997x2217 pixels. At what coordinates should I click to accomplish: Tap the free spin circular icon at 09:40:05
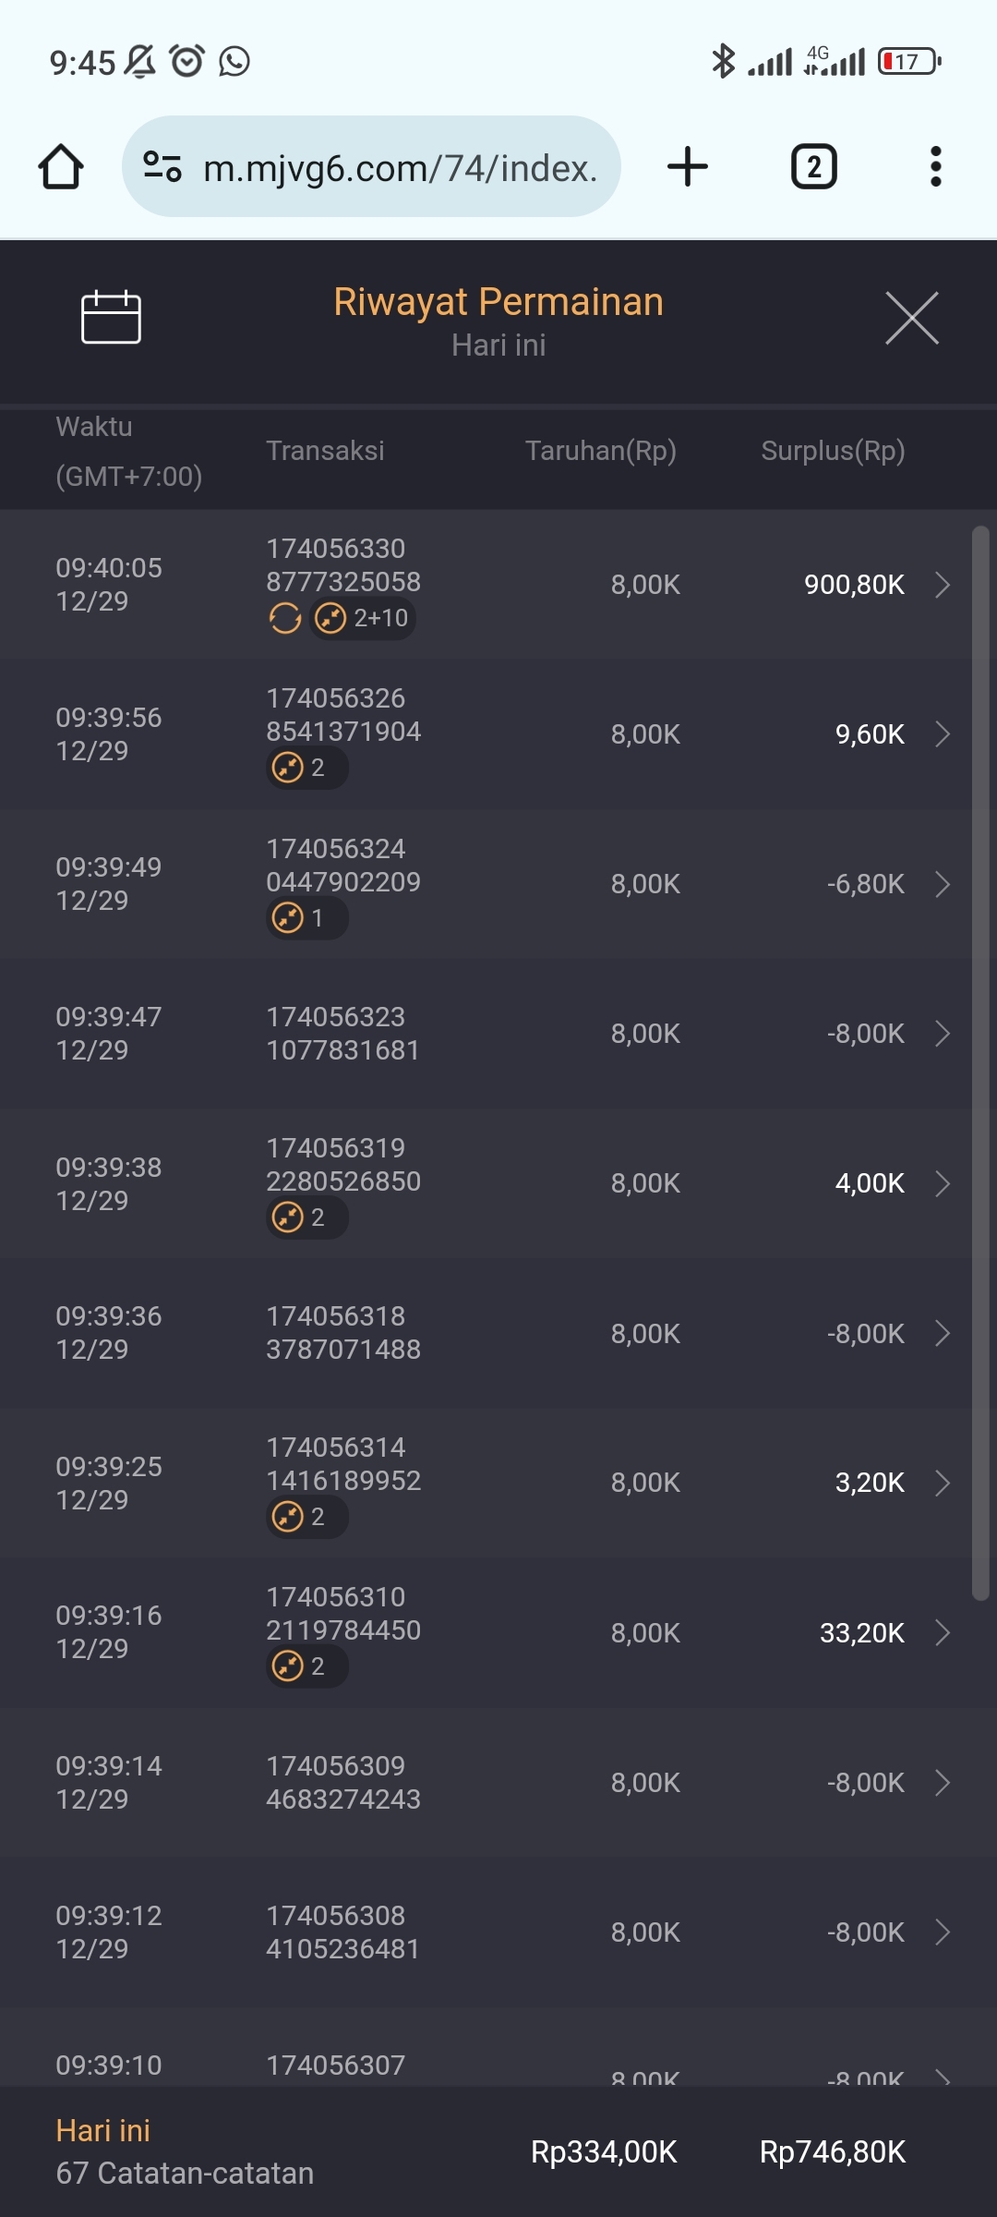(x=285, y=618)
